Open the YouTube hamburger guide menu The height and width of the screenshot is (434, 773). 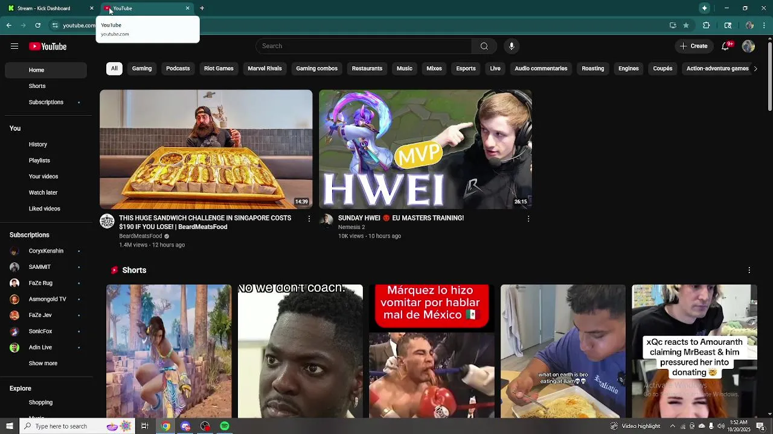(x=14, y=46)
